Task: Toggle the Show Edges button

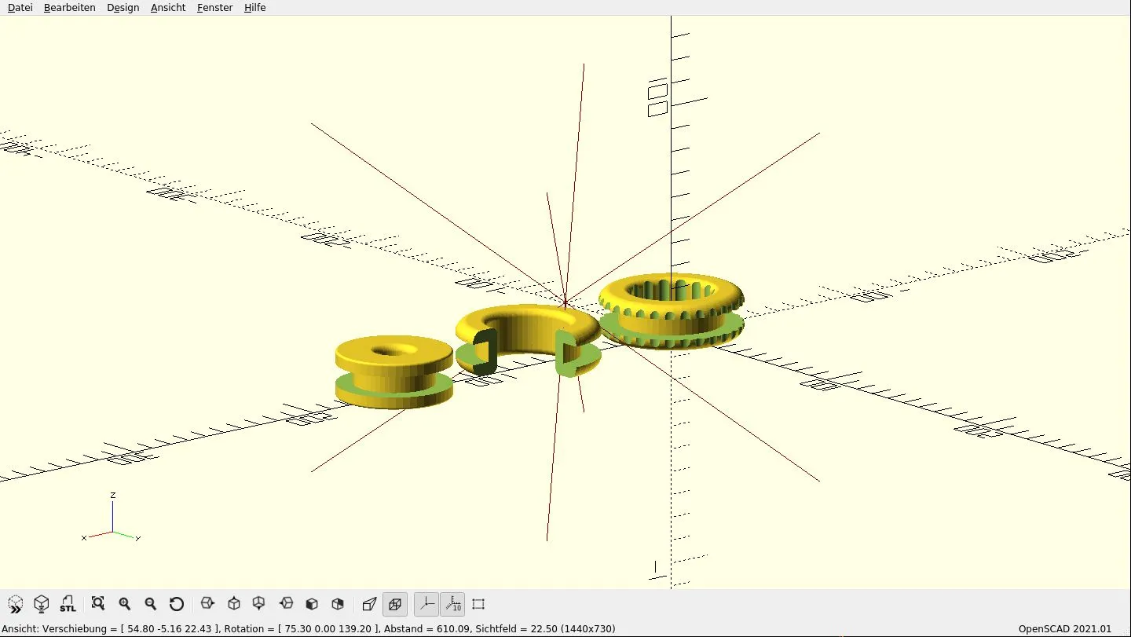Action: tap(478, 604)
